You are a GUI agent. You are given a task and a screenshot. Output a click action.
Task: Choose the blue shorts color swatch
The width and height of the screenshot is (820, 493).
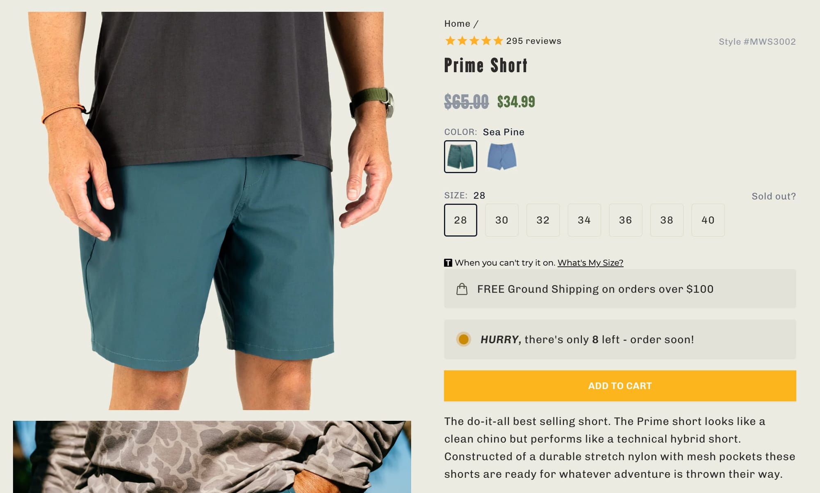click(501, 157)
